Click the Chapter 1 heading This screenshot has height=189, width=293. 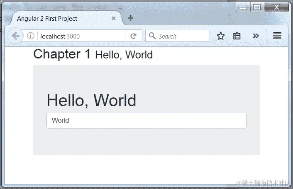tap(62, 54)
